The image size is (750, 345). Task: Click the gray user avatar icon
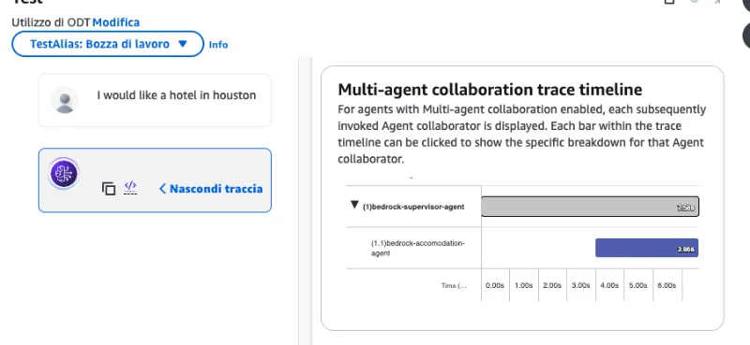pos(65,100)
